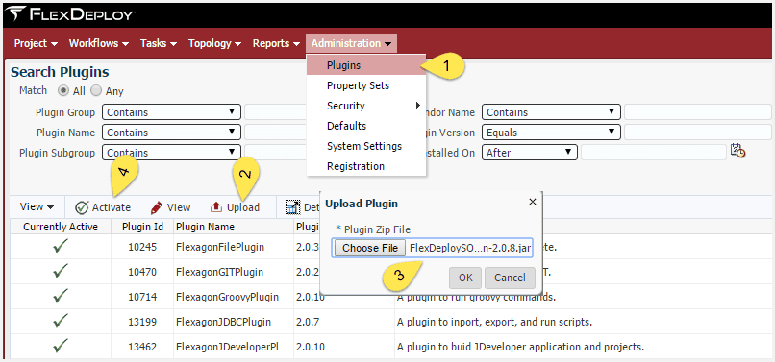The height and width of the screenshot is (362, 775).
Task: Click the FlexDeploy logo
Action: pyautogui.click(x=69, y=14)
